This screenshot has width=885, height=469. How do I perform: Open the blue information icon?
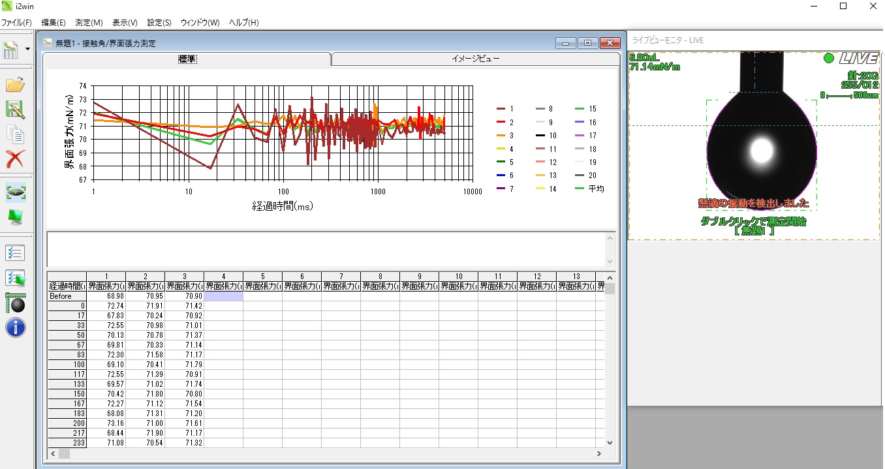15,327
